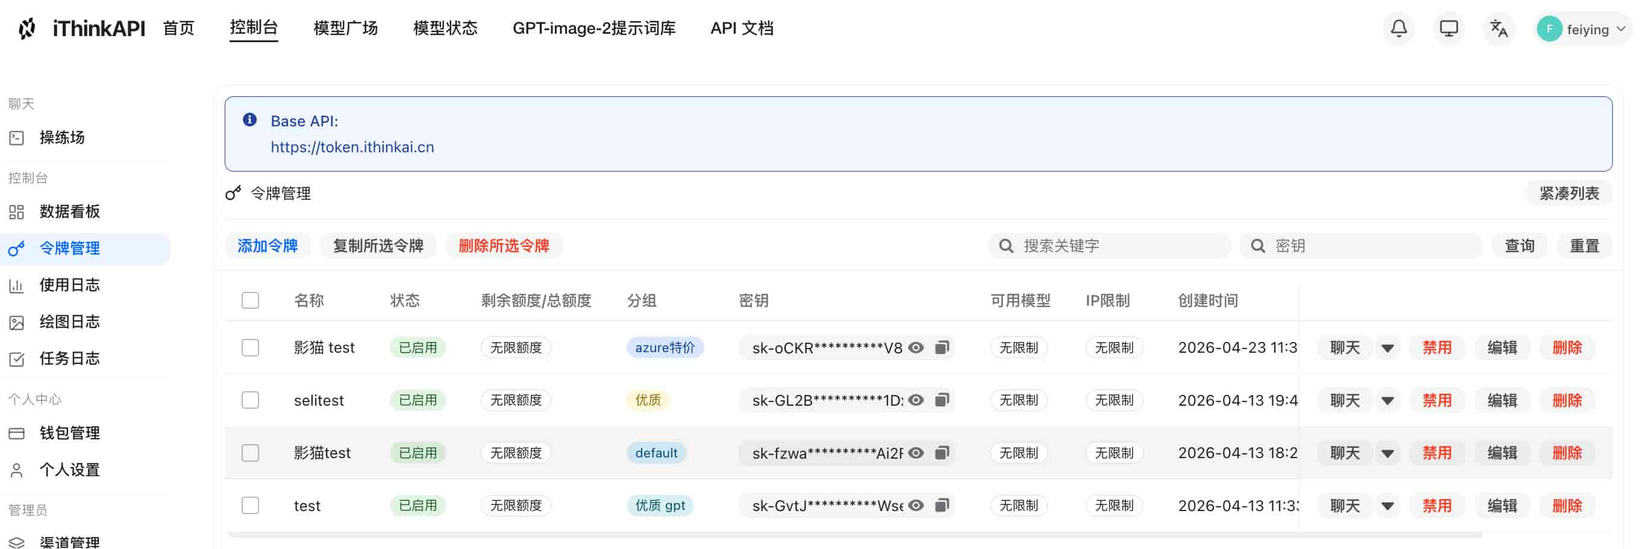Reveal the sk-fzwa key with eye icon
Screen dimensions: 1652x549
click(x=916, y=453)
